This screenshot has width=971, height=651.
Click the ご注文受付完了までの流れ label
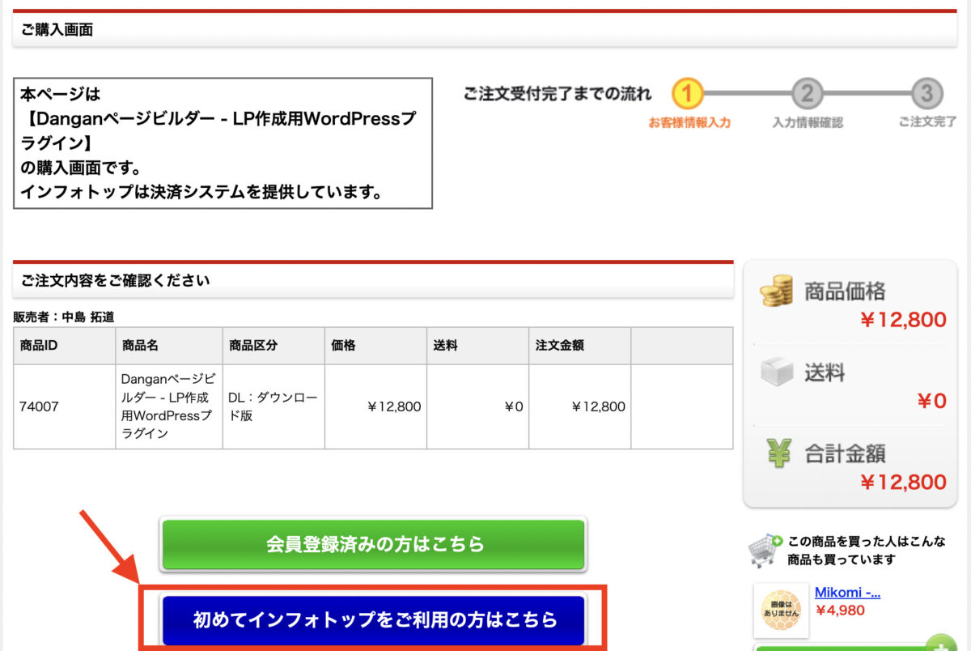click(x=558, y=94)
